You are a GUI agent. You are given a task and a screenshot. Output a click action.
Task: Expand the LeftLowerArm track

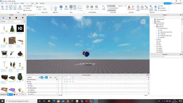[28, 88]
